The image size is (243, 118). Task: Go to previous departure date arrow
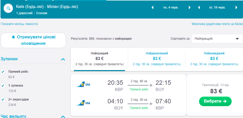[x=152, y=8]
